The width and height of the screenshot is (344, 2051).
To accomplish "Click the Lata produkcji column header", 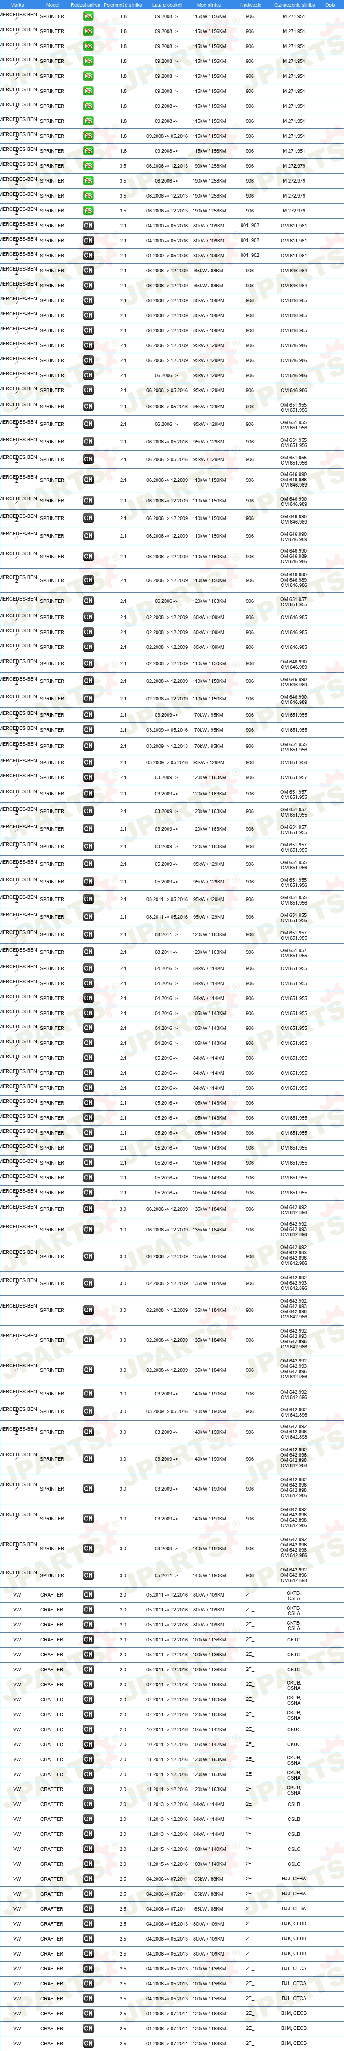I will coord(167,4).
